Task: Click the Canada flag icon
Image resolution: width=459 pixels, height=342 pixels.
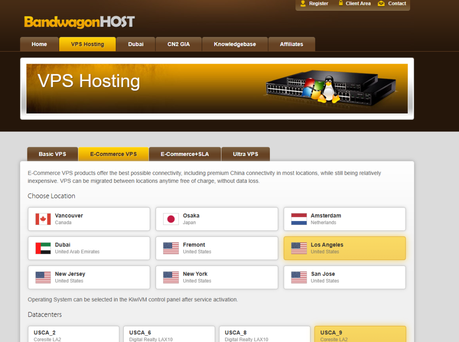Action: 43,219
